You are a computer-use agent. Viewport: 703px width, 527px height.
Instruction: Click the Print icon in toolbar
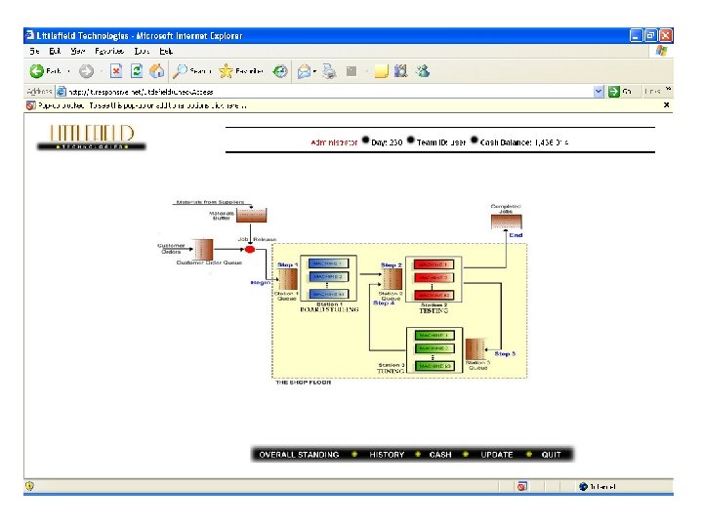(x=330, y=71)
